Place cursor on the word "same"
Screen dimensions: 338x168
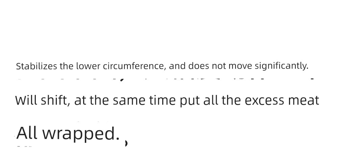click(129, 101)
